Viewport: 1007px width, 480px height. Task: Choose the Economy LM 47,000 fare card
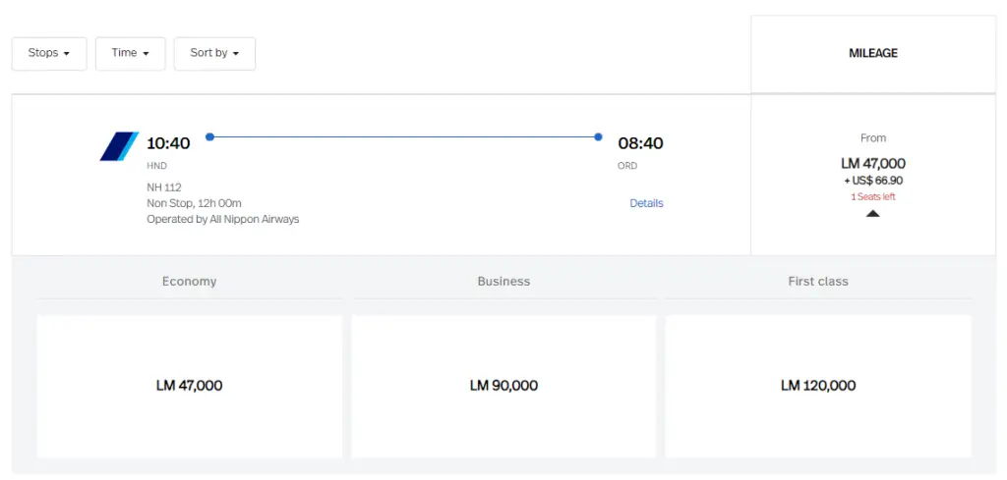click(x=189, y=386)
